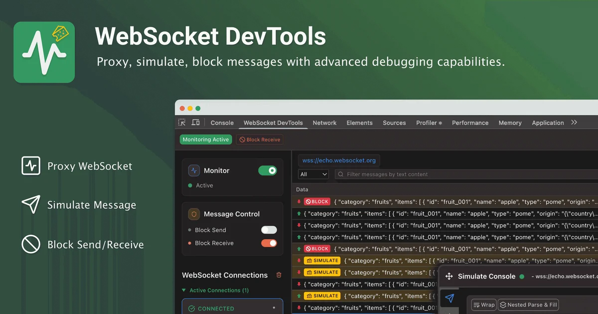Click the Block Send/Receive text label
Screen dimensions: 598x314
tap(96, 245)
